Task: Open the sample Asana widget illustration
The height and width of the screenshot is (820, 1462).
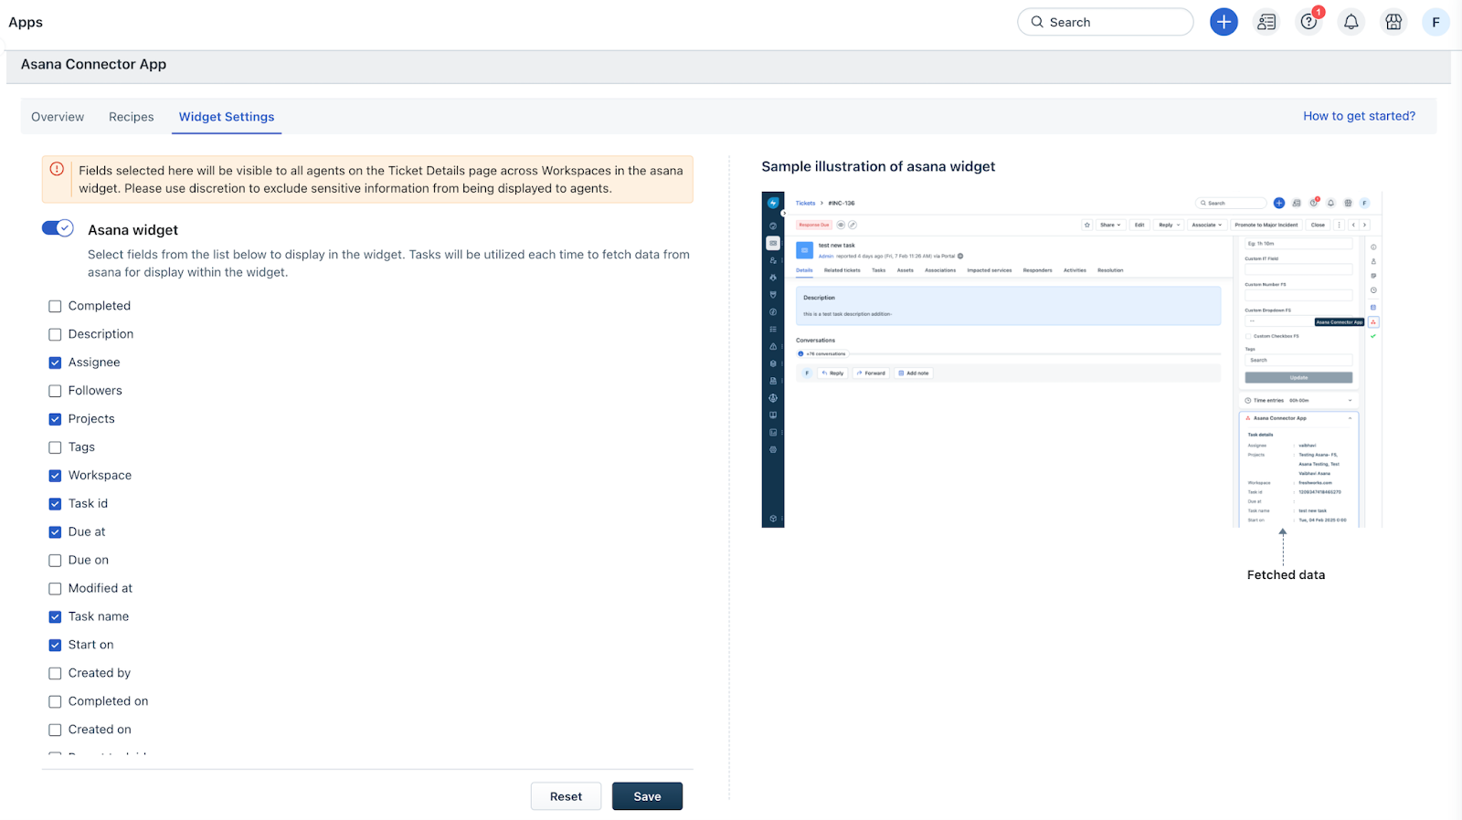Action: [1072, 359]
